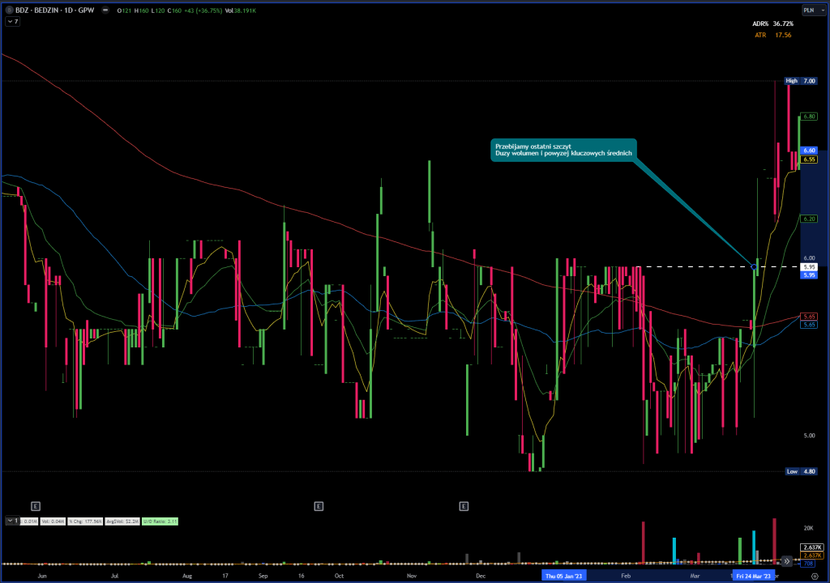Expand the volume pane legend showing 1
The height and width of the screenshot is (583, 830).
(11, 521)
